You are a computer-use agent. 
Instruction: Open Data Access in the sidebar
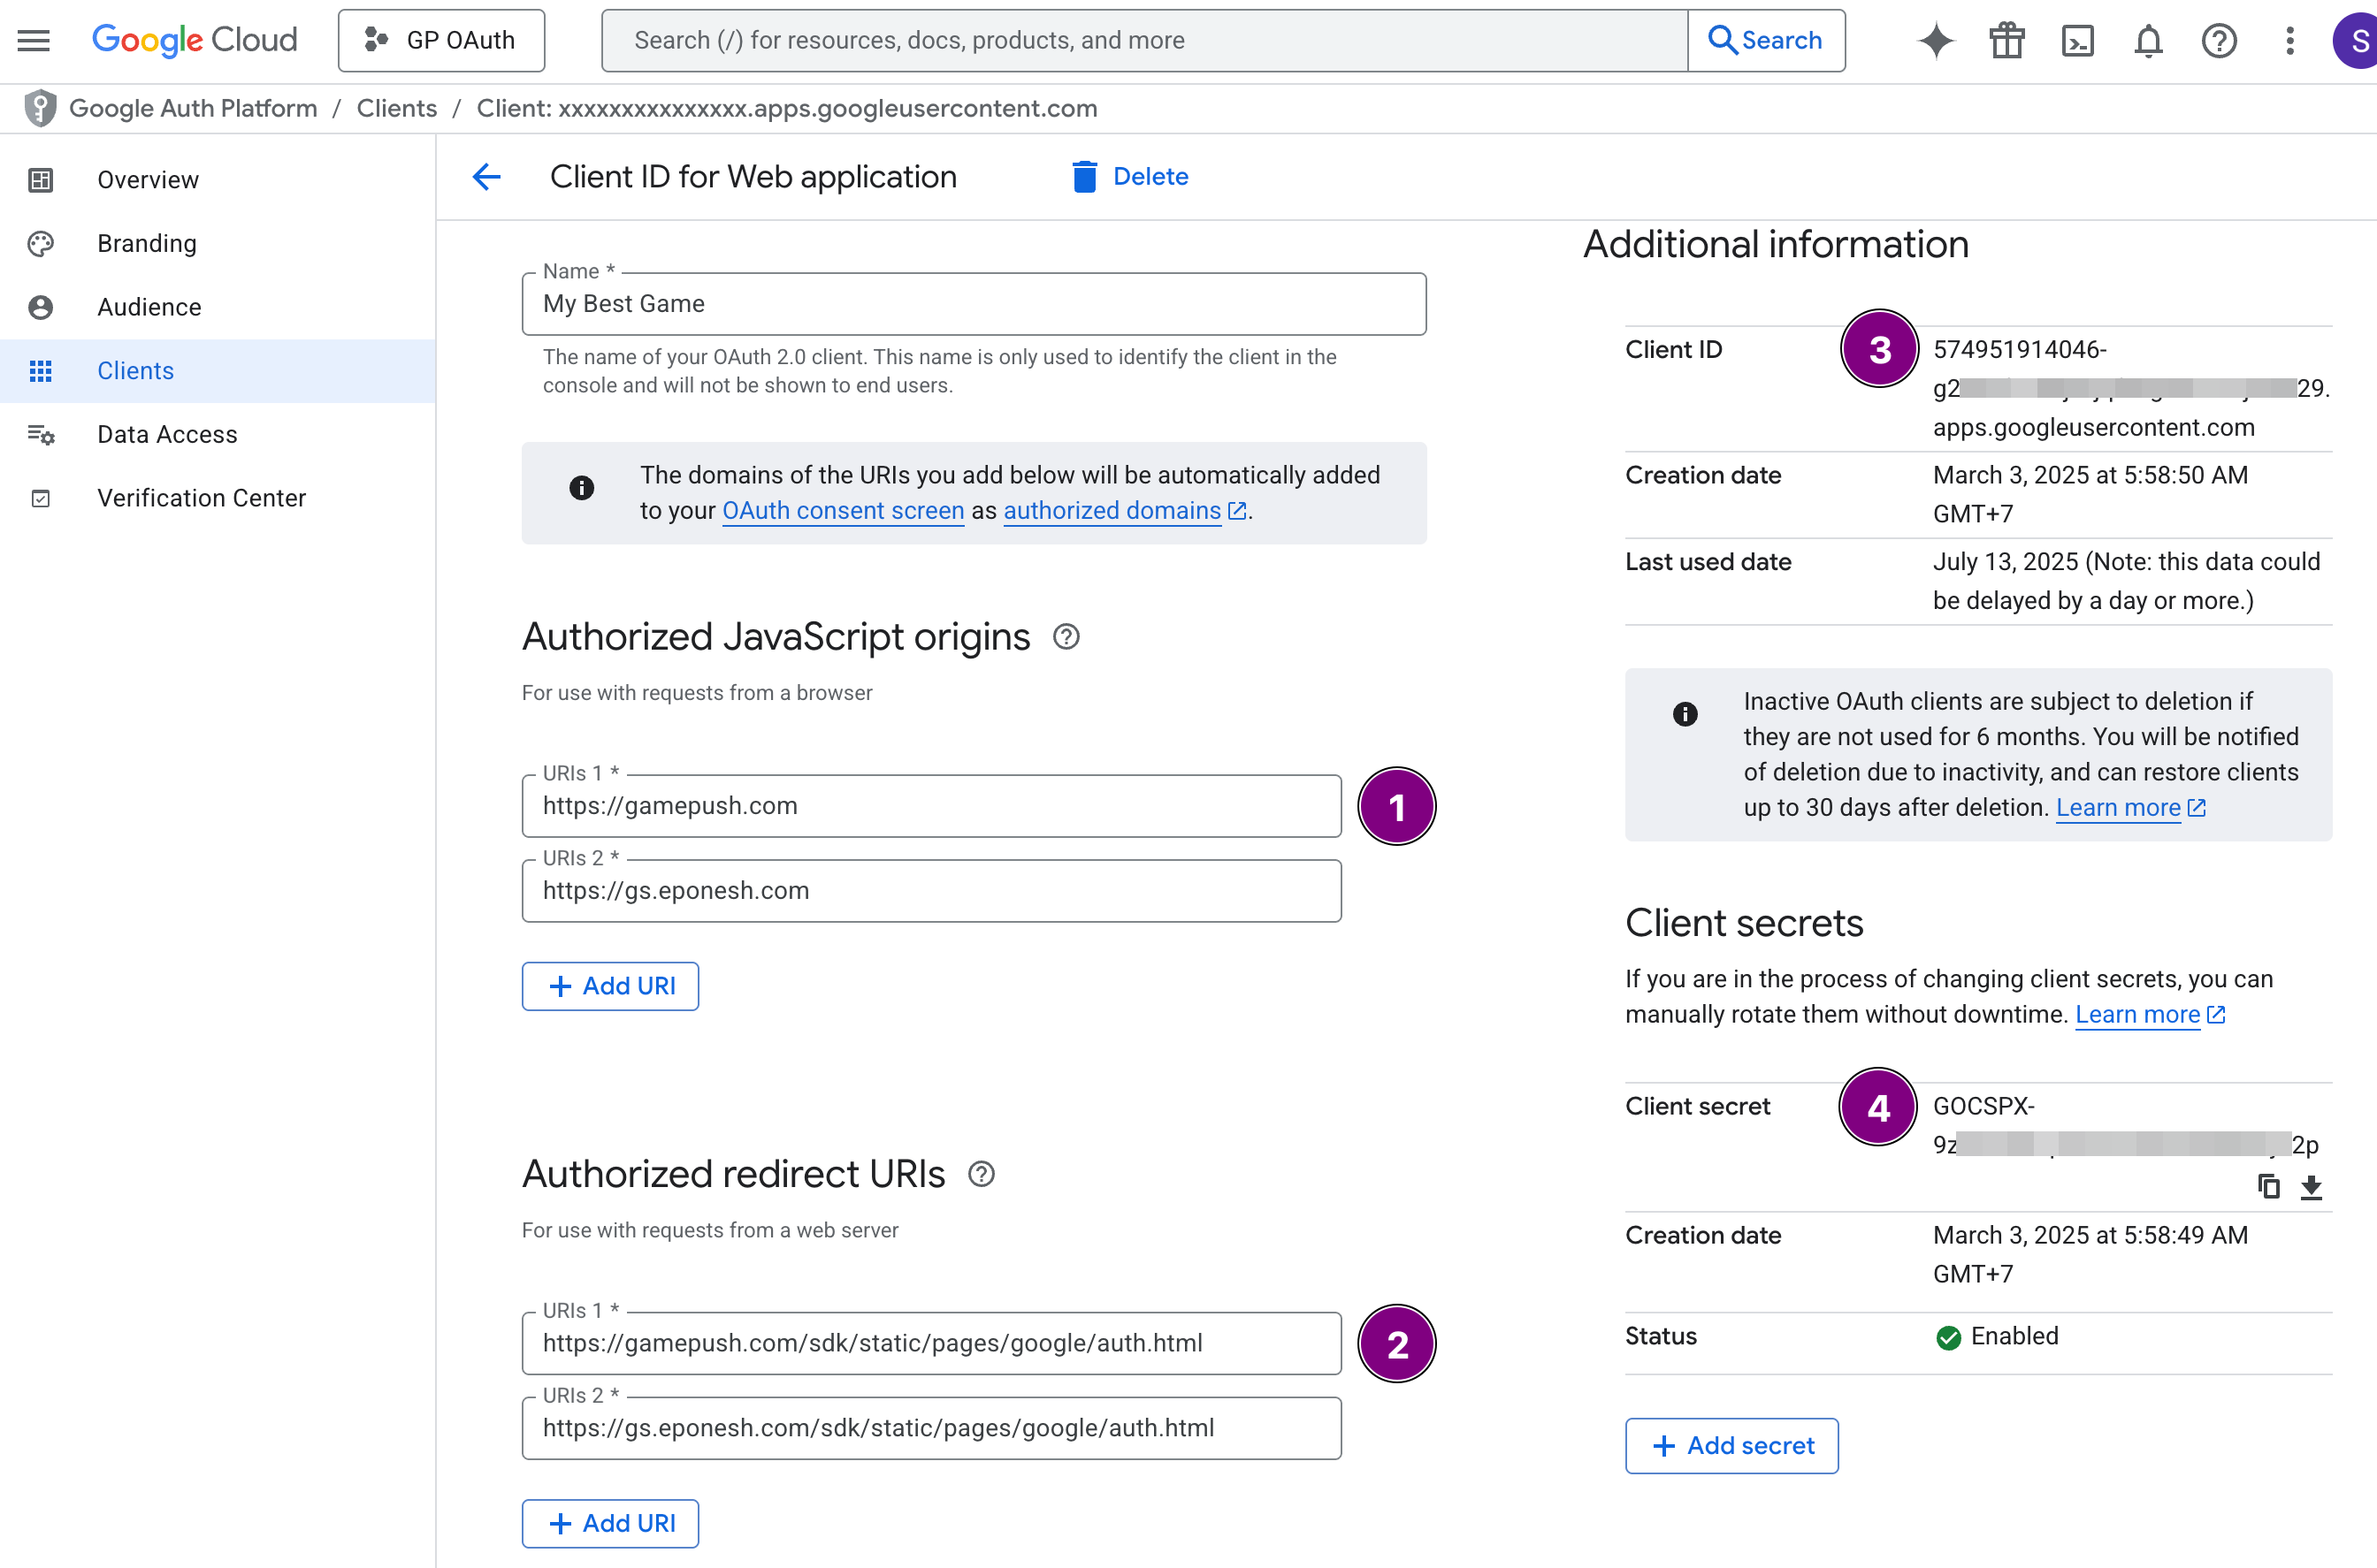[217, 434]
